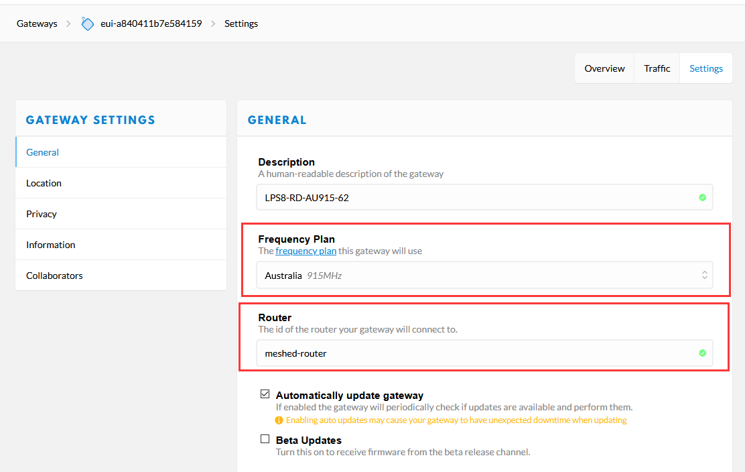Viewport: 745px width, 472px height.
Task: Go to Gateways breadcrumb link
Action: 37,23
